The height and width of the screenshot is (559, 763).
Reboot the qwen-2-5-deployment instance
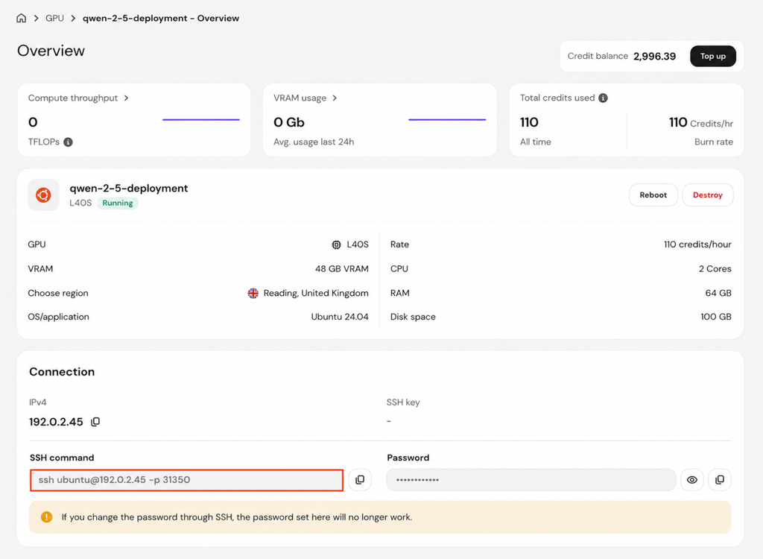[653, 195]
